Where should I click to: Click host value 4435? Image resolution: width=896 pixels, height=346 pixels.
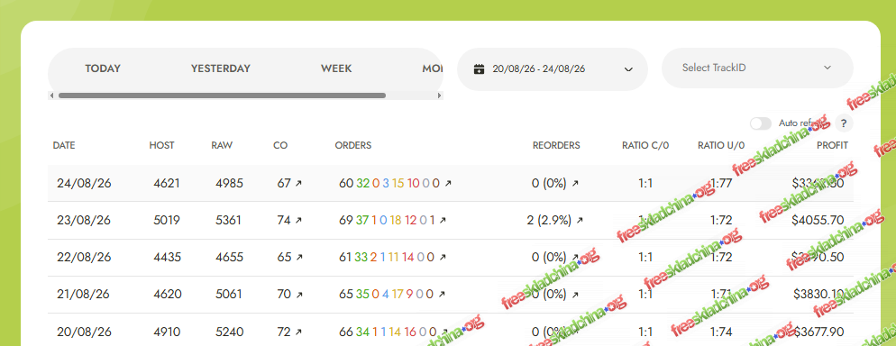pyautogui.click(x=167, y=258)
